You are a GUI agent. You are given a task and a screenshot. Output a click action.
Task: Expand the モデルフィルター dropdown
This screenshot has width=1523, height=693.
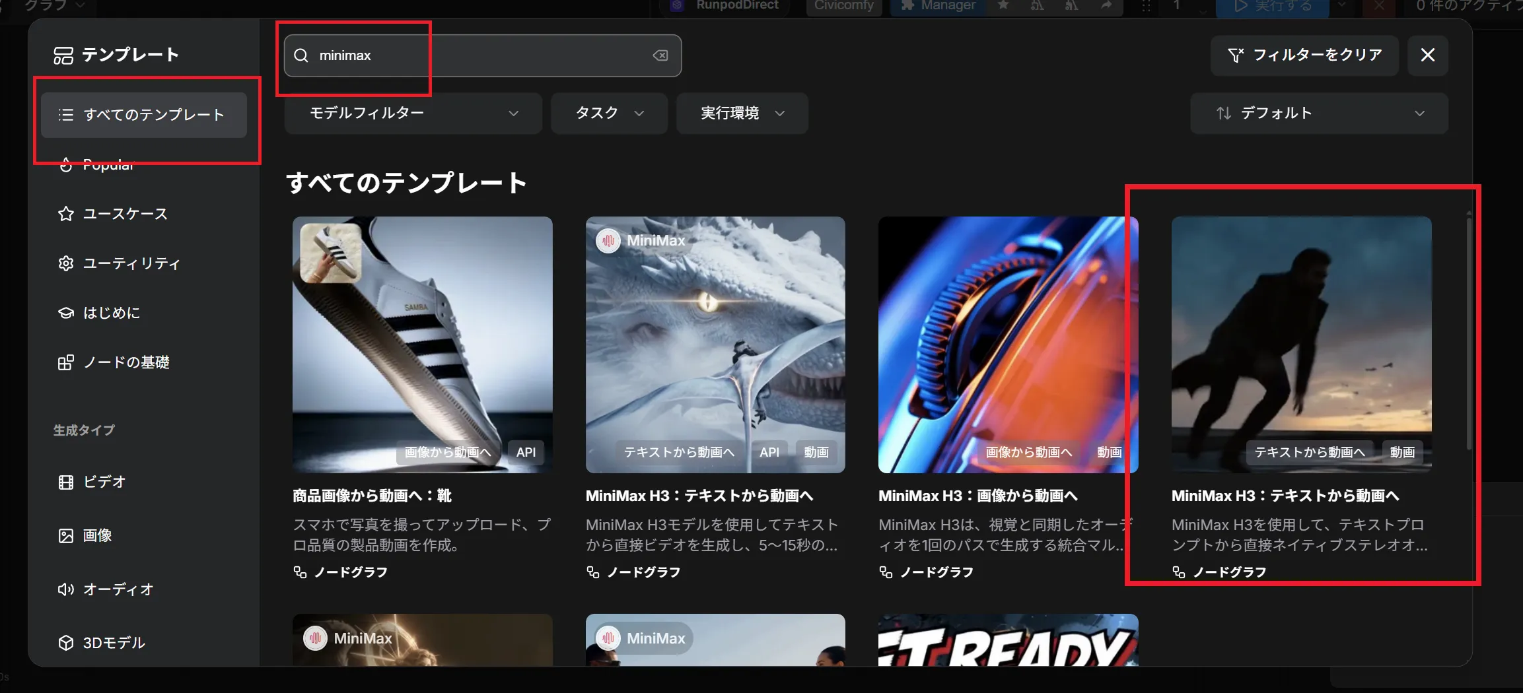click(413, 113)
